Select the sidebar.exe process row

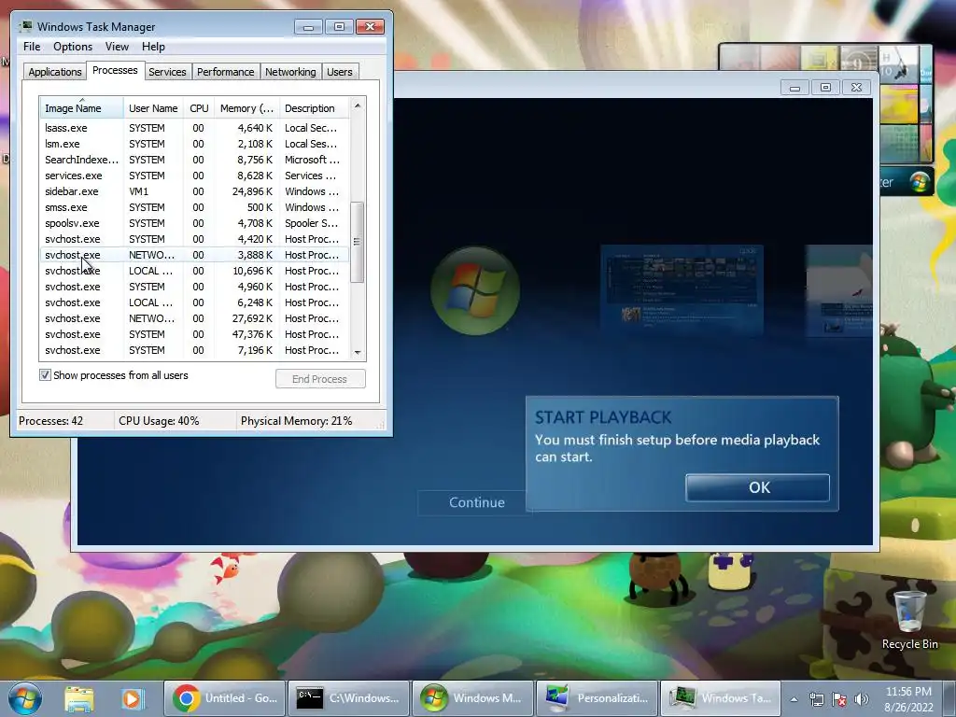tap(194, 191)
